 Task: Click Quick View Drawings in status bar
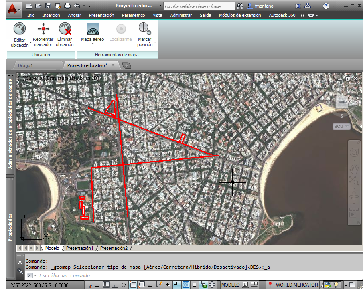(x=255, y=285)
